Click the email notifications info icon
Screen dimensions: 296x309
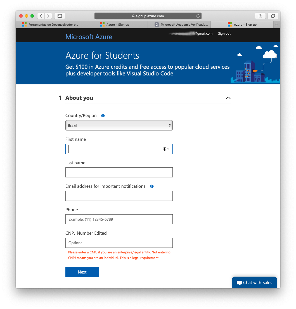(152, 186)
